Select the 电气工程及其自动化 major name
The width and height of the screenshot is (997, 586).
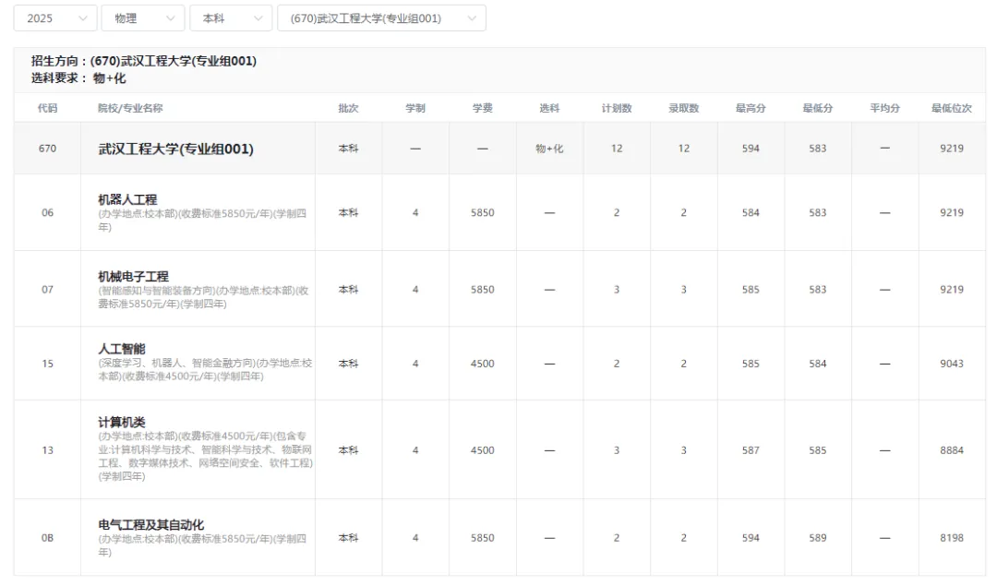[x=151, y=525]
